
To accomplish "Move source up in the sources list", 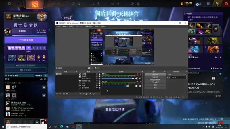I will pyautogui.click(x=90, y=94).
